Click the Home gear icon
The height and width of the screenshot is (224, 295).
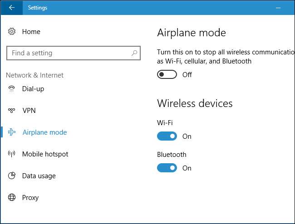pos(12,32)
